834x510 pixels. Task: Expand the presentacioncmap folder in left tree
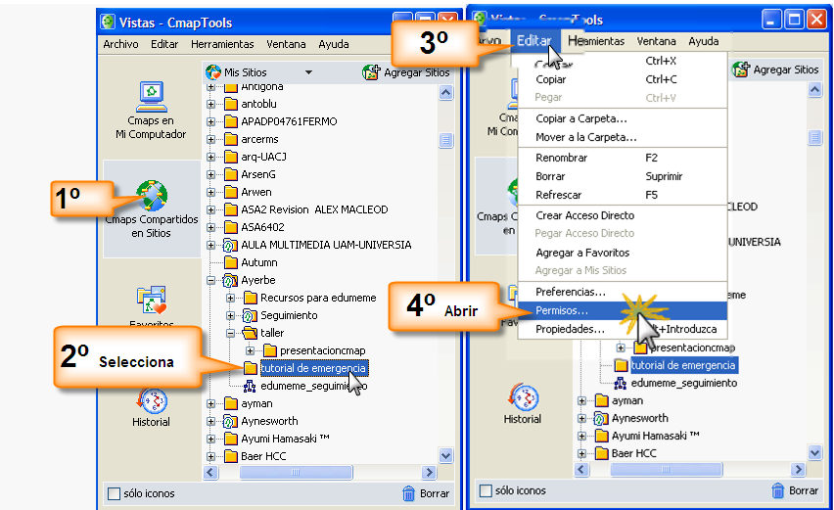(x=250, y=350)
